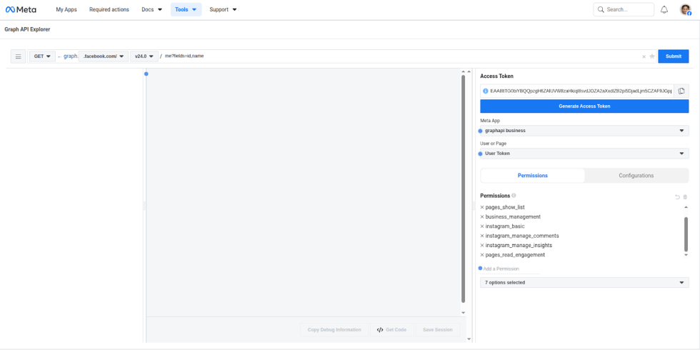The image size is (700, 350).
Task: Click Save Session
Action: (x=437, y=330)
